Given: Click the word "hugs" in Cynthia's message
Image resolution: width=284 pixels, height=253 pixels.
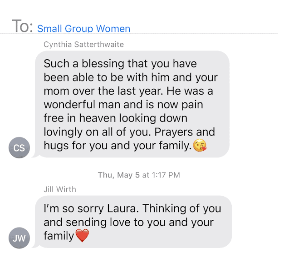Looking at the screenshot, I should click(56, 147).
